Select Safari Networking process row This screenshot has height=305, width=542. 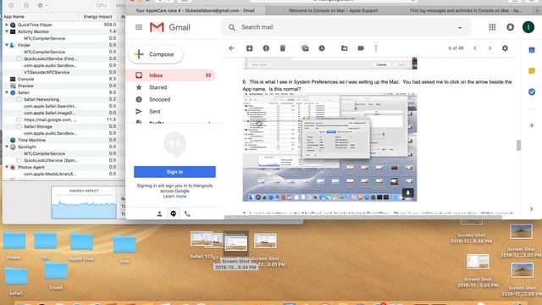[64, 99]
